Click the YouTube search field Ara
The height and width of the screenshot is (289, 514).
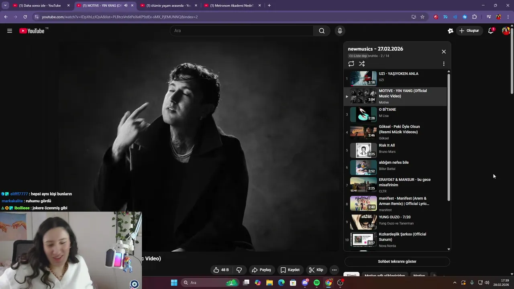click(242, 31)
